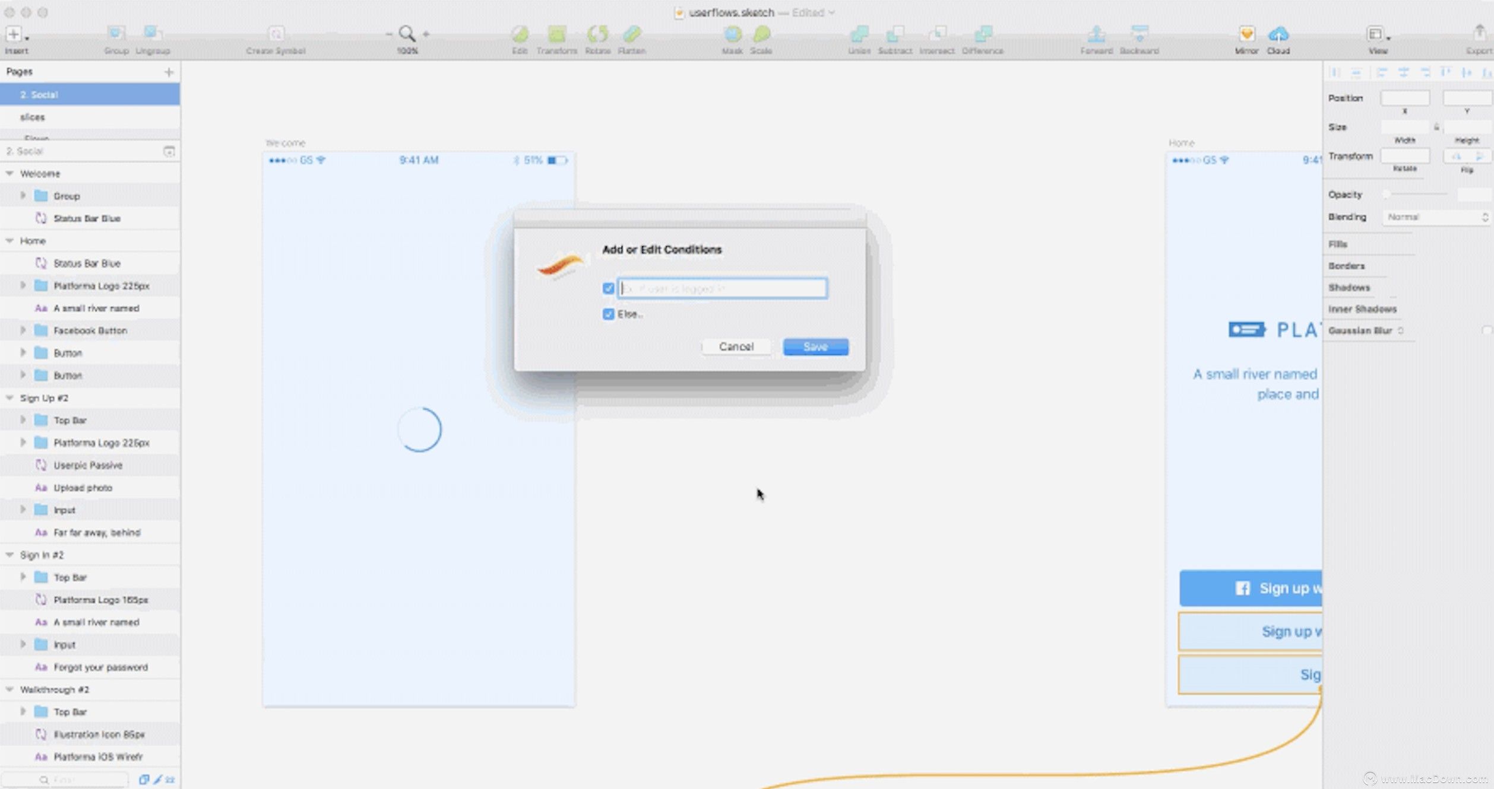Viewport: 1494px width, 789px height.
Task: Click the Opacity slider
Action: (x=1416, y=195)
